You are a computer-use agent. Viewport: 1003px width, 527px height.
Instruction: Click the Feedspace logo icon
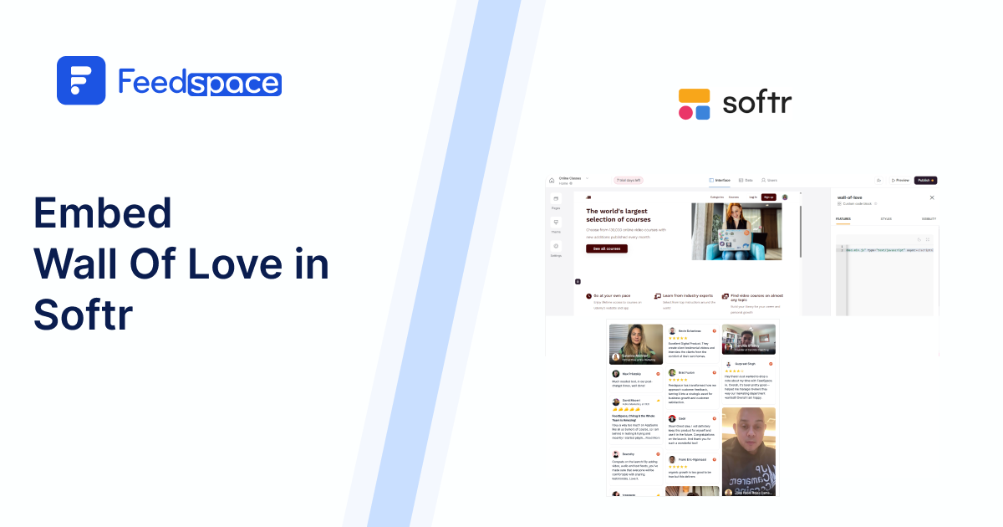click(x=81, y=80)
